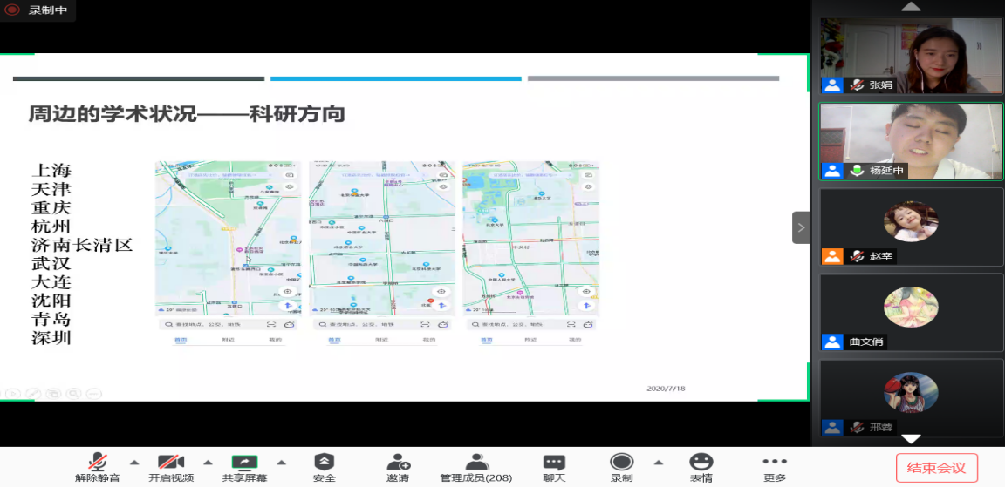Viewport: 1005px width, 487px height.
Task: Expand audio options arrow beside 解除静音
Action: pyautogui.click(x=134, y=463)
